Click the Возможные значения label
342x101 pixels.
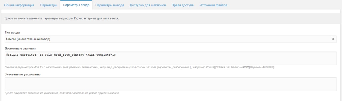pyautogui.click(x=21, y=48)
